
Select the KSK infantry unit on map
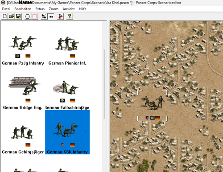coord(152,106)
